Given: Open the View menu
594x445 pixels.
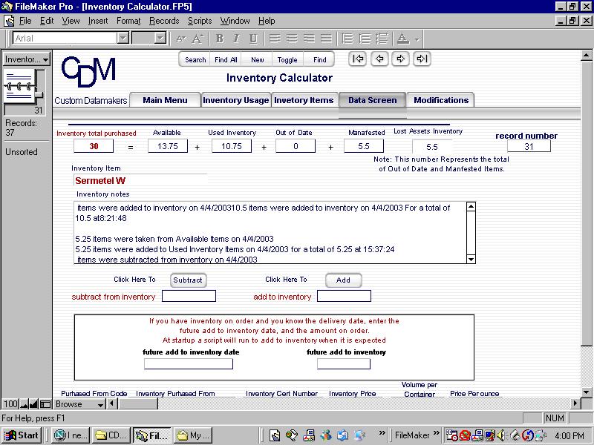Looking at the screenshot, I should (x=71, y=21).
